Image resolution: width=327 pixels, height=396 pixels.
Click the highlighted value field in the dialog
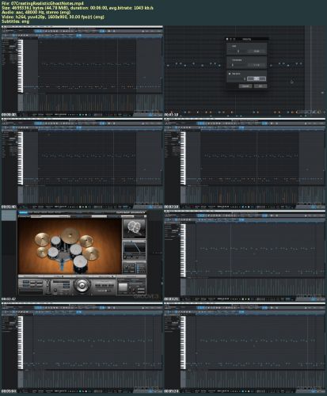(257, 78)
